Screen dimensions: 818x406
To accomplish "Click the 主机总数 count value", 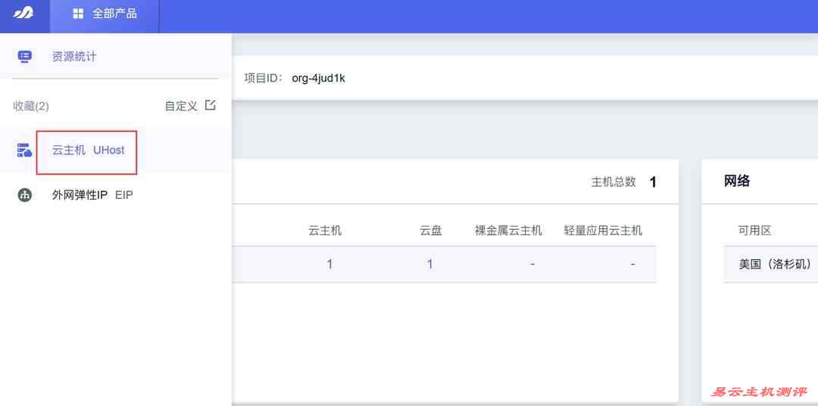I will (x=653, y=182).
